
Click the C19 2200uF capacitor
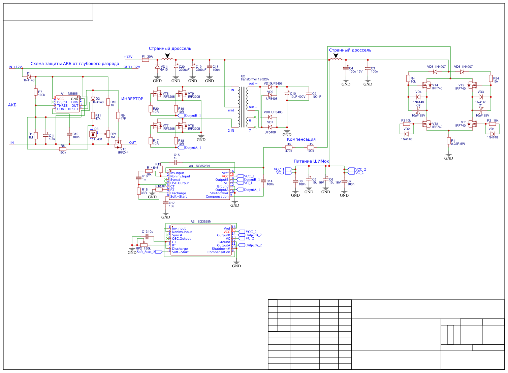(193, 67)
